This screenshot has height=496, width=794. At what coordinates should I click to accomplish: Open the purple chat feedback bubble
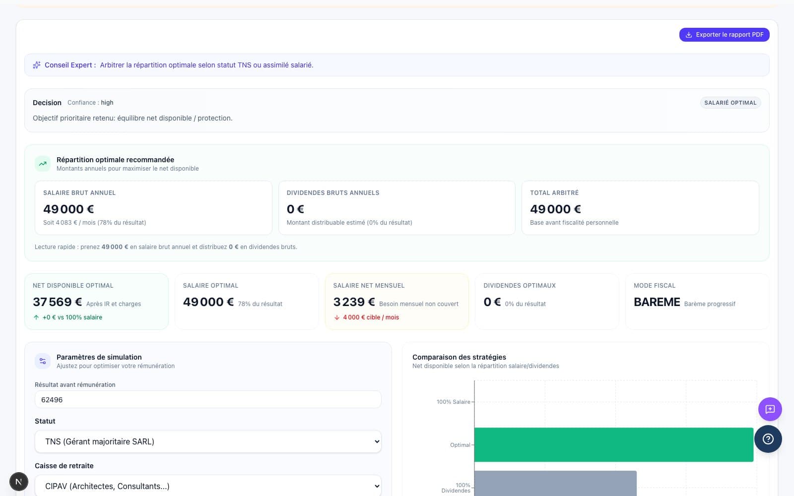click(770, 409)
